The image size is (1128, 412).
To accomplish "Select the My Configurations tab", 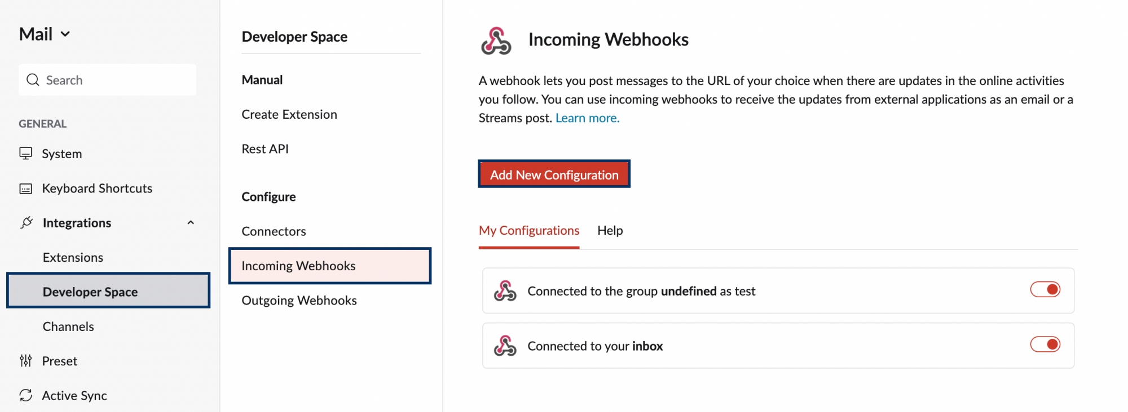I will point(529,230).
